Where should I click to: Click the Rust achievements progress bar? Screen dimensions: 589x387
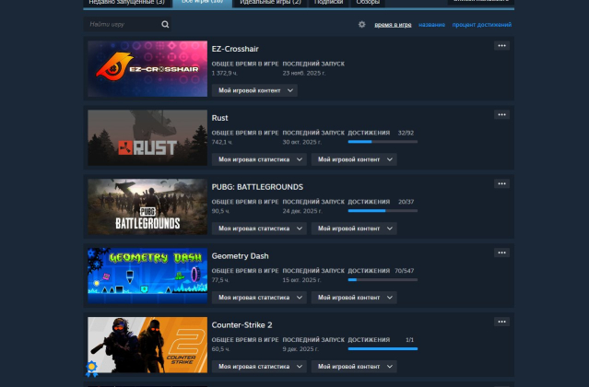click(x=382, y=142)
